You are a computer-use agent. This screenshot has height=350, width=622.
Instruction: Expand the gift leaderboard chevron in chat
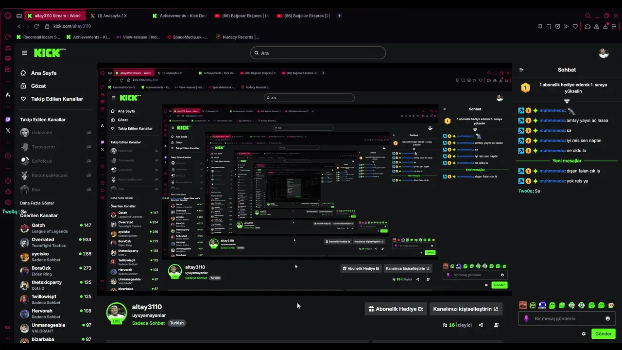tap(567, 101)
